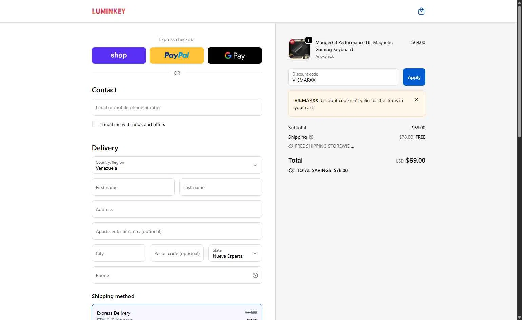
Task: Click the TOTAL SAVINGS tag icon
Action: (292, 170)
